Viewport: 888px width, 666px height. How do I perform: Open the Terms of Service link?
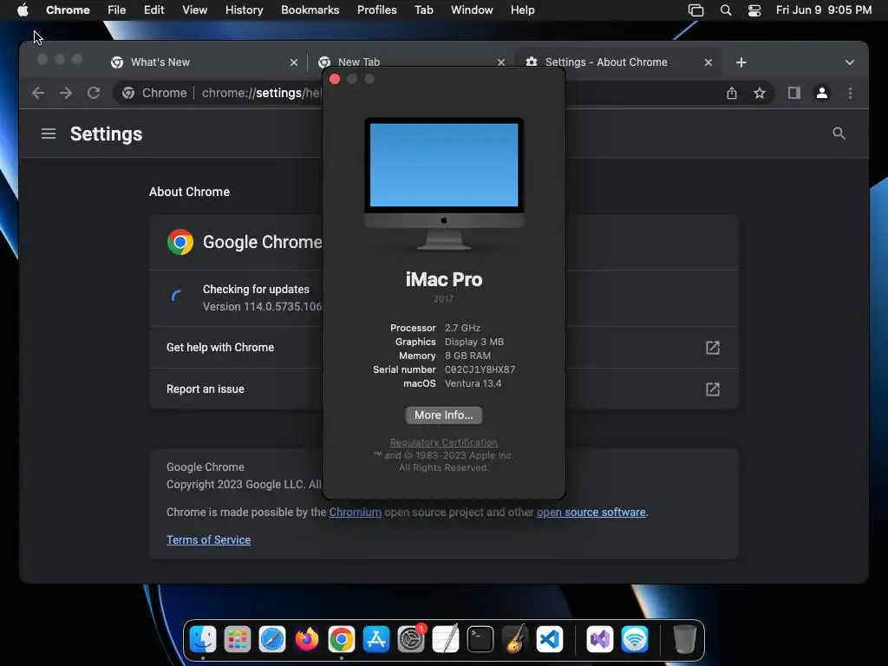tap(208, 539)
